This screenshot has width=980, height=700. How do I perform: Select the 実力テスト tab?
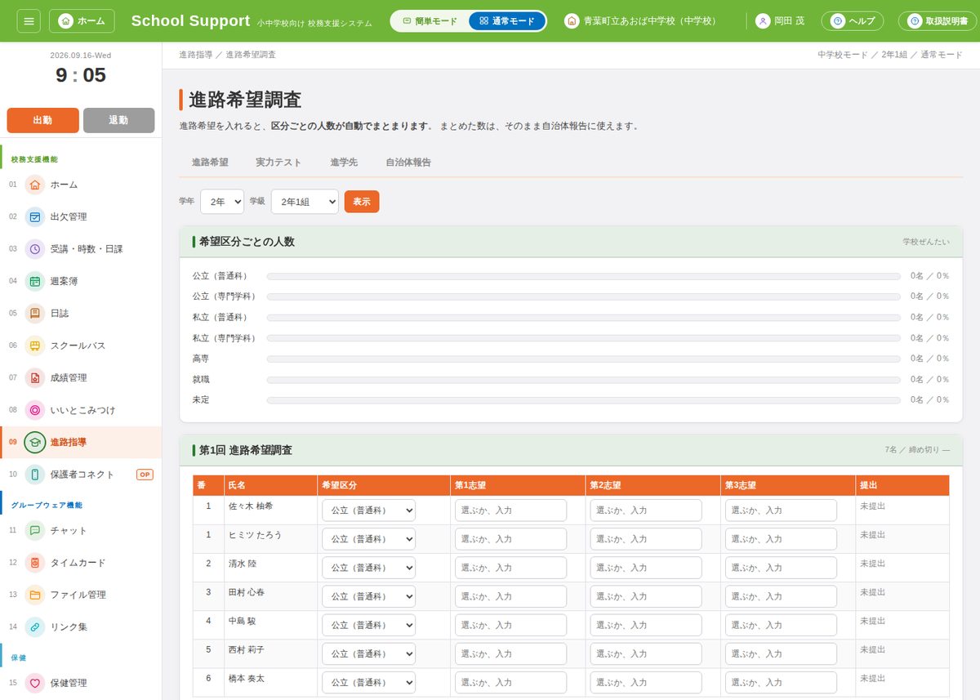coord(278,163)
